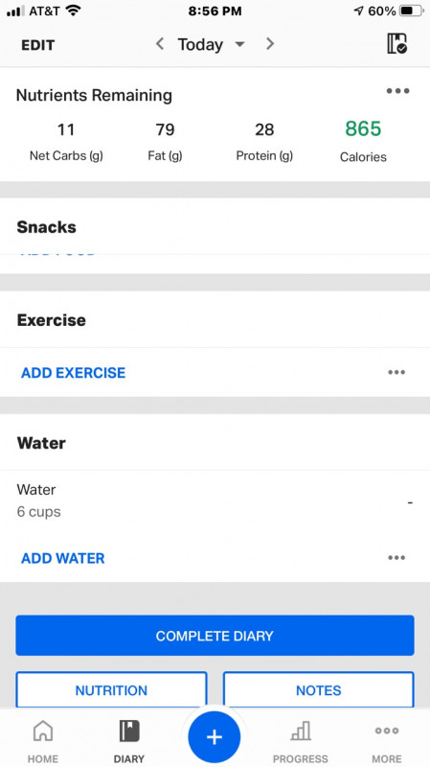The height and width of the screenshot is (767, 430).
Task: Open the Home tab icon
Action: pos(42,731)
